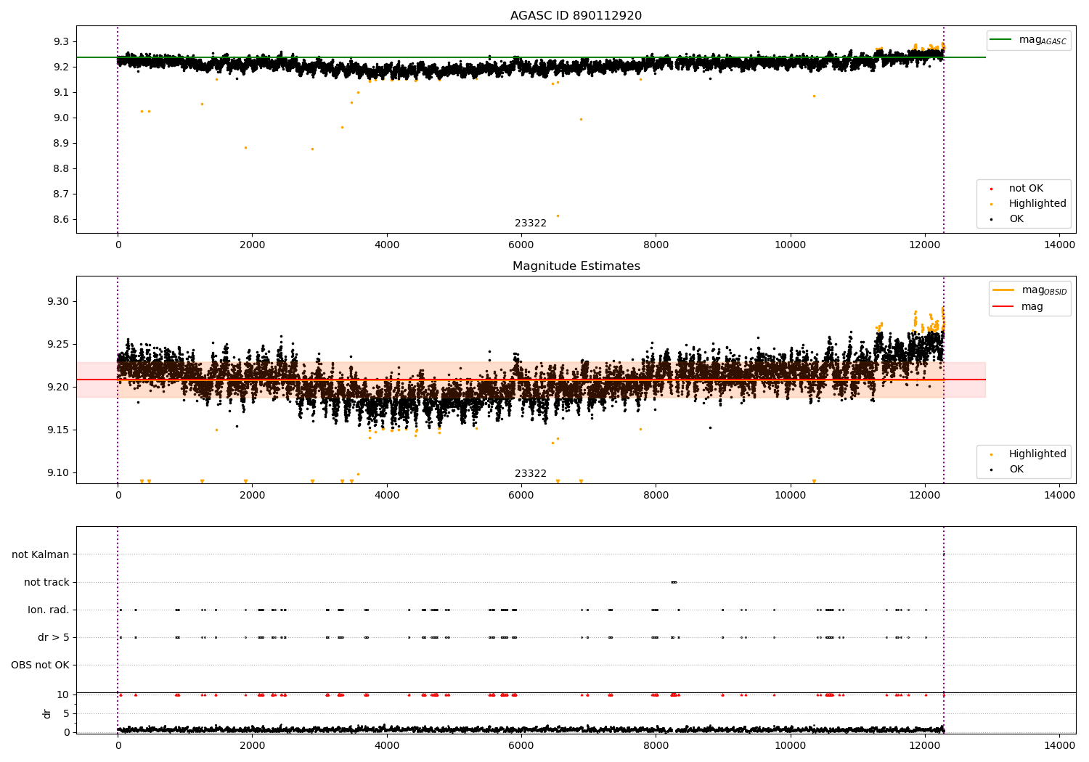
Task: Click the 'dr' y-axis label
Action: [x=47, y=713]
